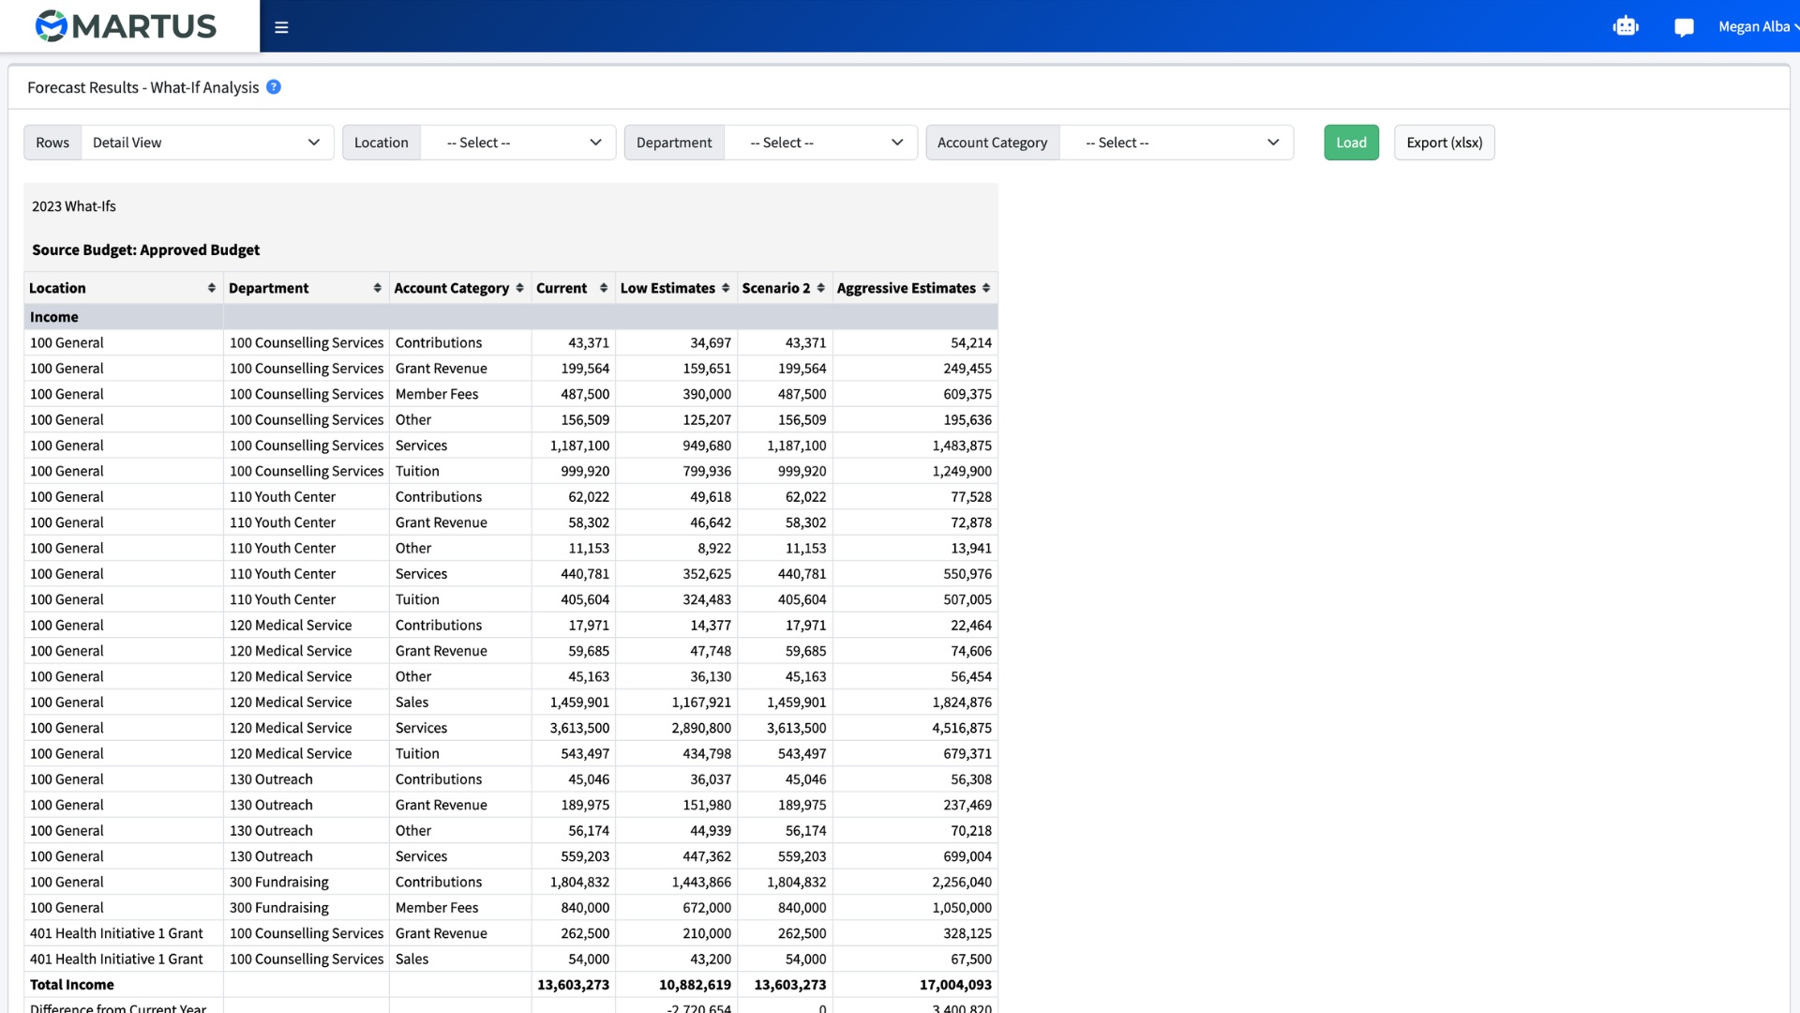Open the Rows Detail View dropdown
Viewport: 1800px width, 1013px height.
point(207,143)
